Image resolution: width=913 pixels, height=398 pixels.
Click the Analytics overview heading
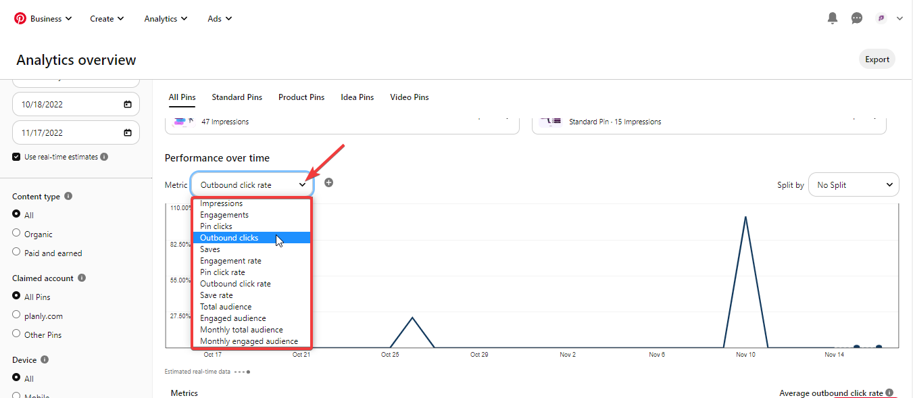[76, 60]
